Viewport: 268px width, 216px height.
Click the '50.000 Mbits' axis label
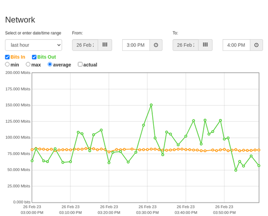coord(19,170)
